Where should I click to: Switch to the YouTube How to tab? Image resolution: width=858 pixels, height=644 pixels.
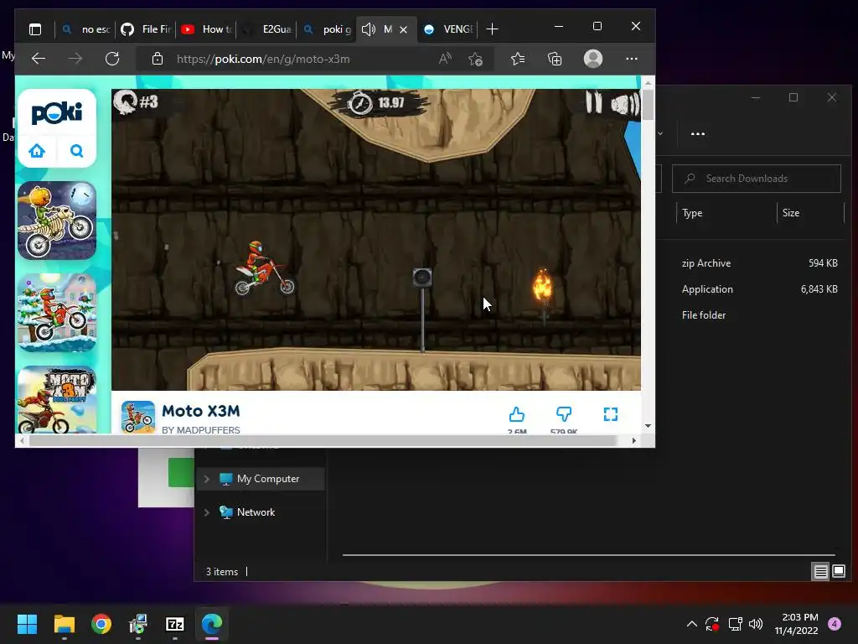[x=206, y=29]
